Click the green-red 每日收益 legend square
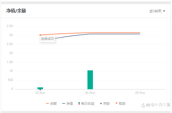Viewport: 172px width, 113px height. click(x=79, y=103)
